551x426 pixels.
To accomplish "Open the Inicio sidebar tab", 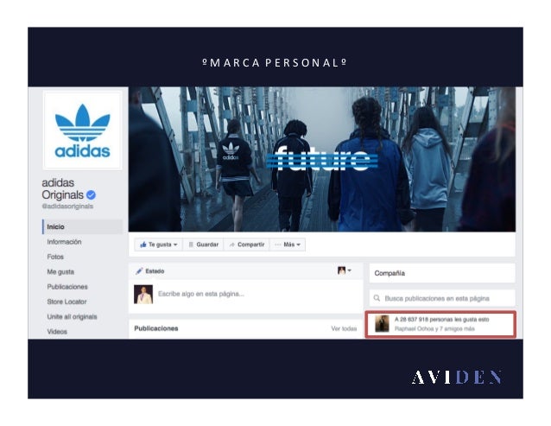I will coord(83,226).
